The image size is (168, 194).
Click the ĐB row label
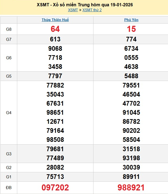(9, 188)
